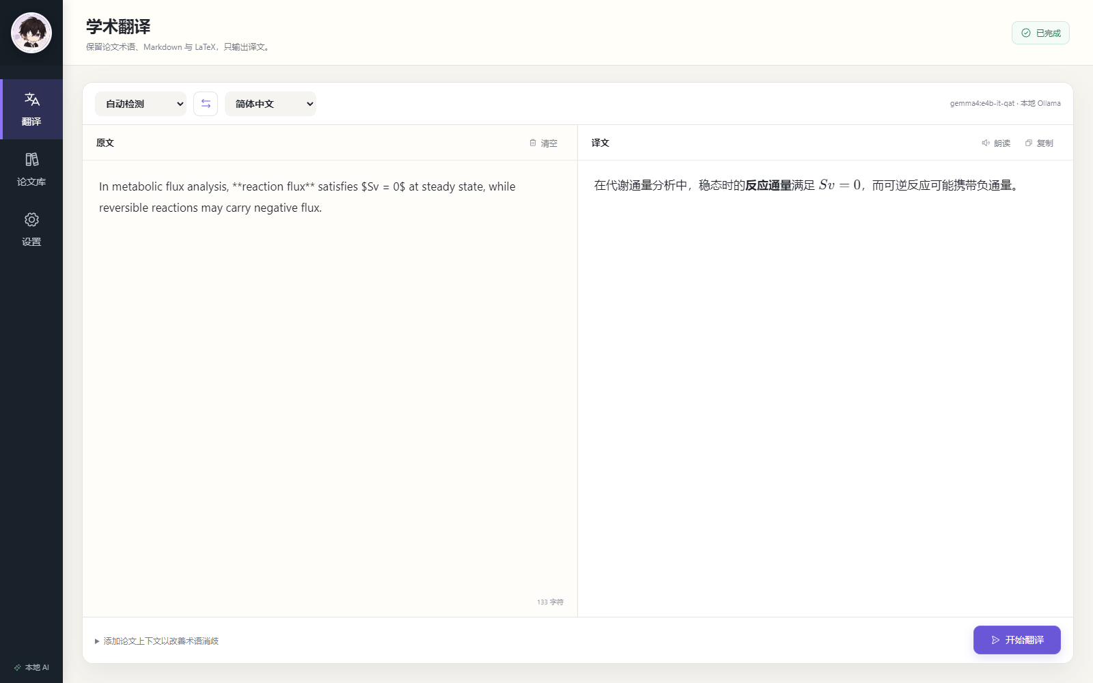Click the copy icon beside 复制
Screen dimensions: 1093x683
tap(1029, 143)
